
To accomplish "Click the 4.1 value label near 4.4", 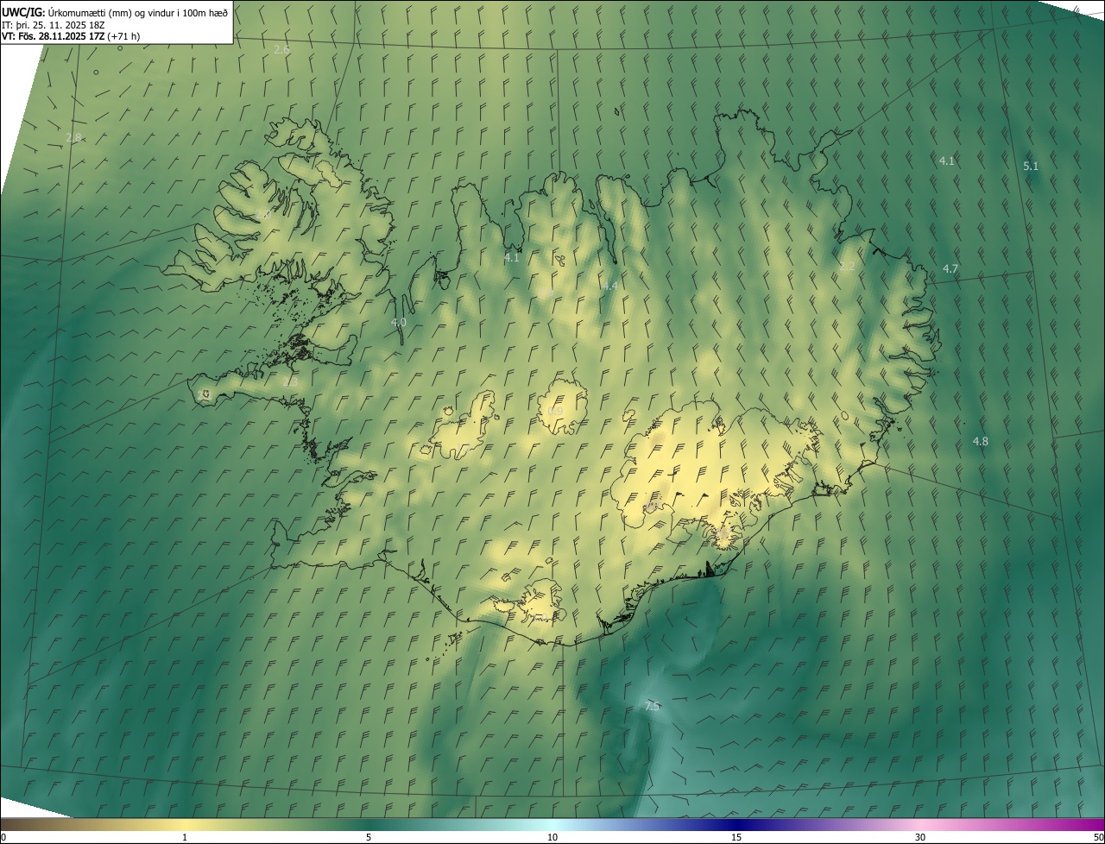I will click(512, 257).
